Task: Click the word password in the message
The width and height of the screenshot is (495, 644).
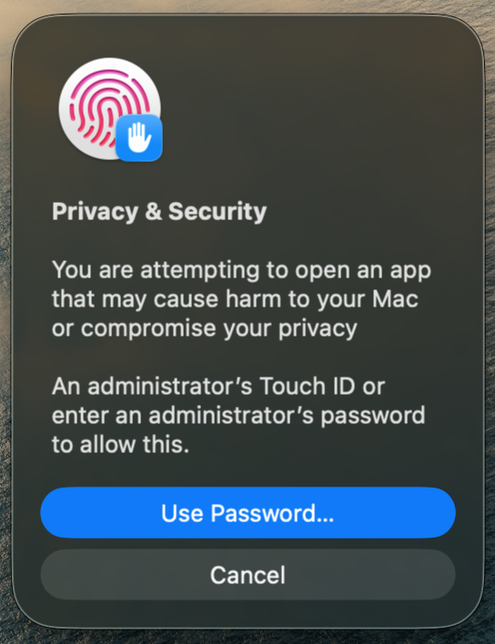Action: pyautogui.click(x=372, y=416)
